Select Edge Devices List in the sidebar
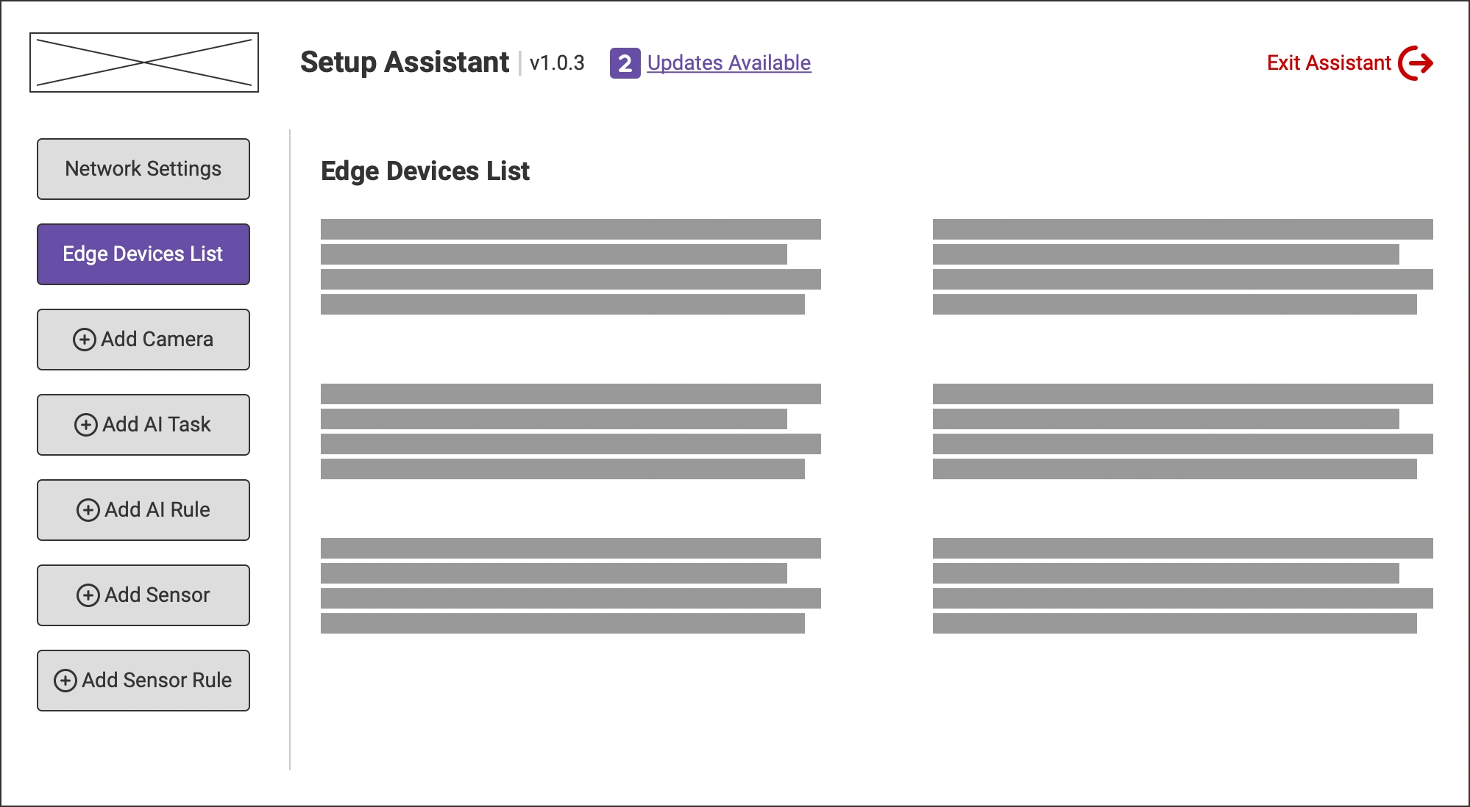Image resolution: width=1470 pixels, height=807 pixels. (143, 254)
